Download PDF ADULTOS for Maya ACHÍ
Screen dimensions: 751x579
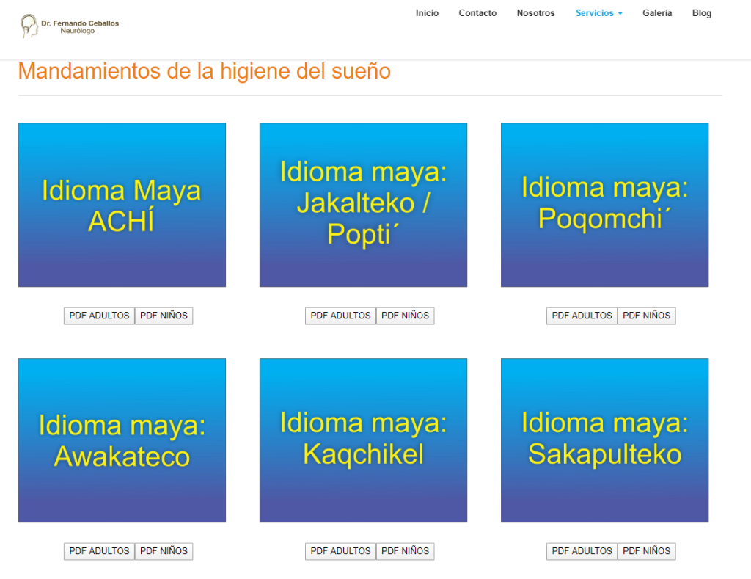[99, 316]
